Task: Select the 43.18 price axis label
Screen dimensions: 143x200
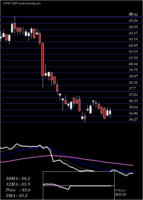Action: click(133, 39)
